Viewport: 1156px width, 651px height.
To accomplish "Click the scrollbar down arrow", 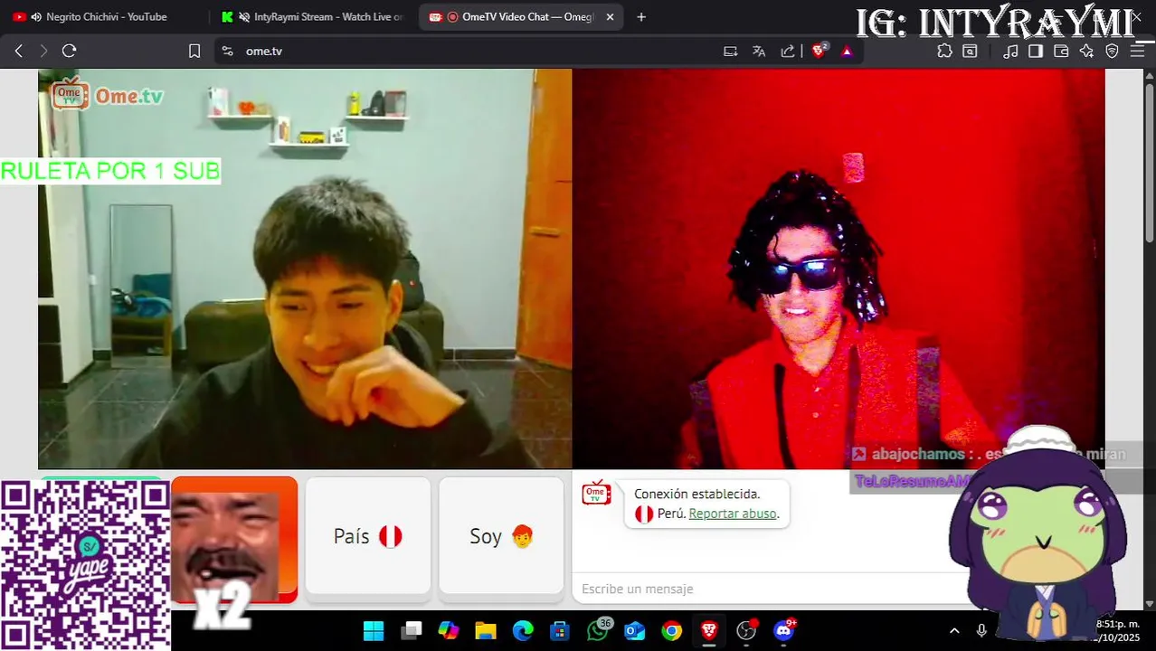I will point(1149,603).
